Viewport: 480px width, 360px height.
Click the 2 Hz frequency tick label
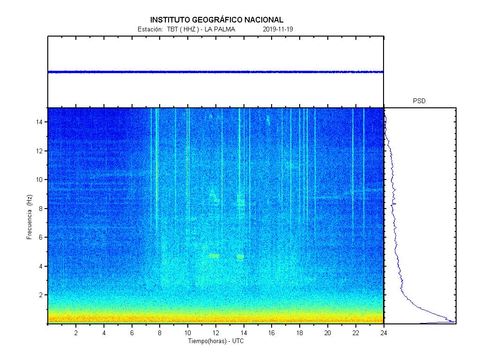click(42, 295)
